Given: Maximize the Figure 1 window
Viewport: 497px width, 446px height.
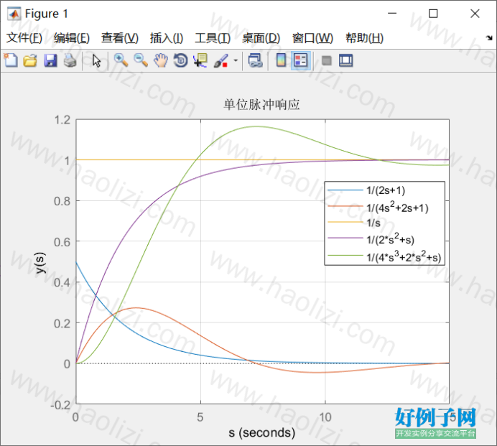Looking at the screenshot, I should 433,14.
